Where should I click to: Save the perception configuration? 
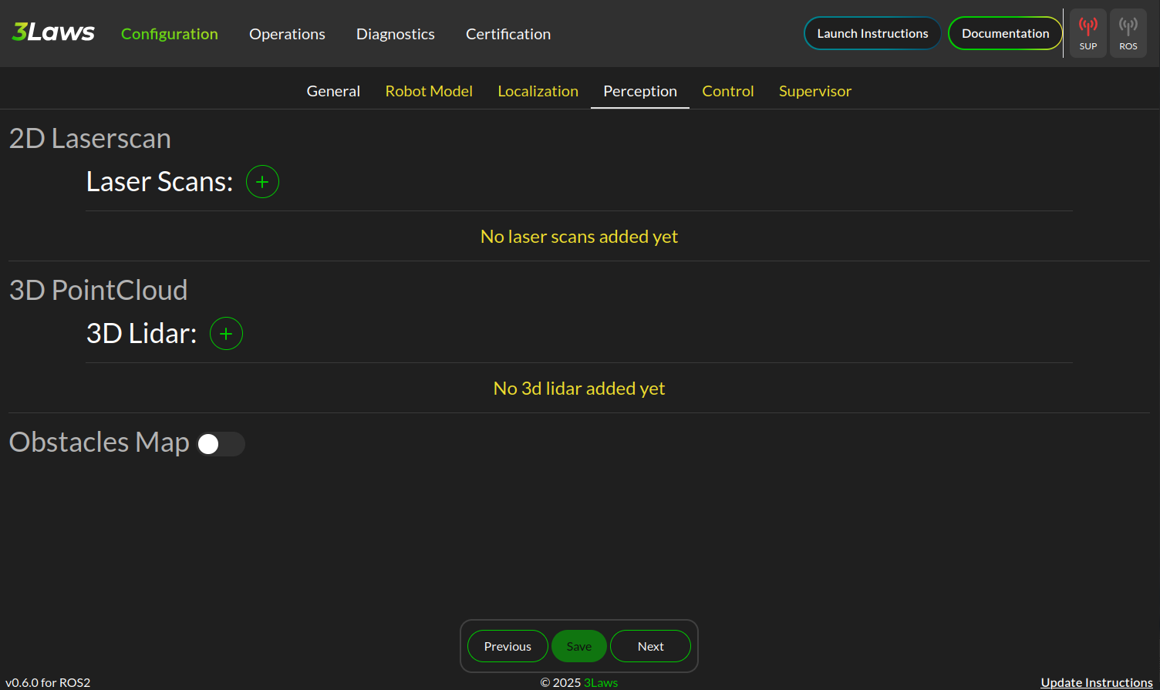pyautogui.click(x=578, y=646)
